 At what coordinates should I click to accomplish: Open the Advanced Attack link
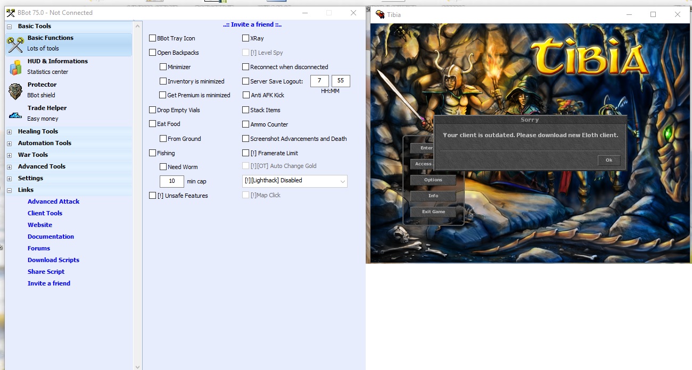53,201
